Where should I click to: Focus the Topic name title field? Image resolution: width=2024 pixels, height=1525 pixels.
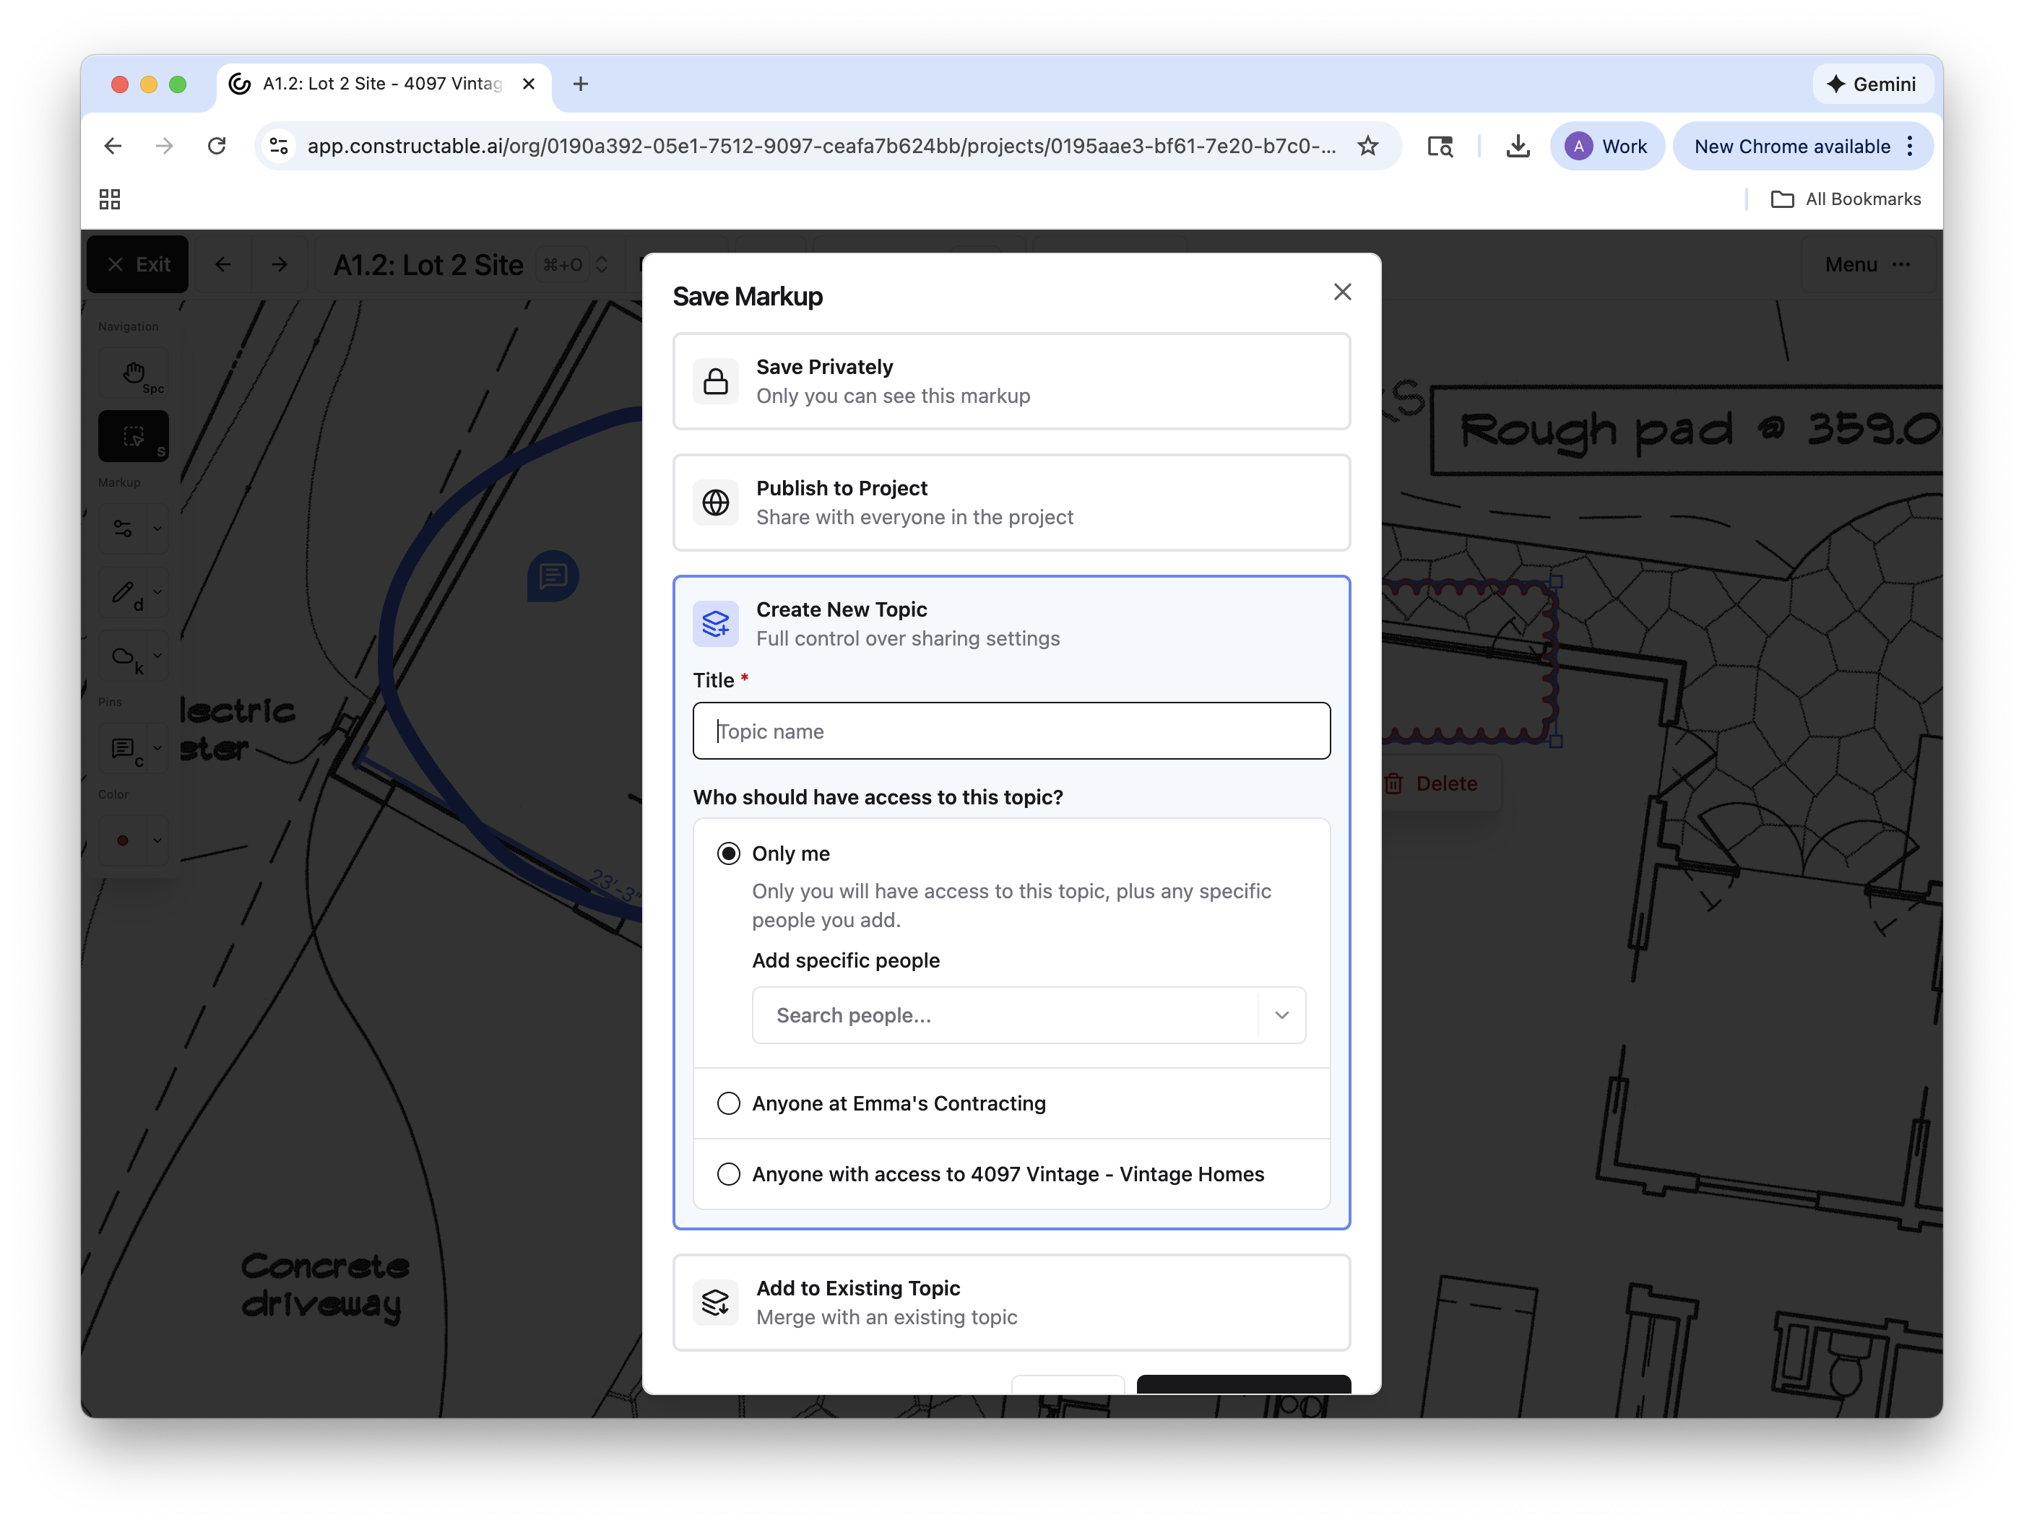coord(1012,731)
